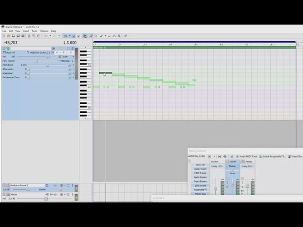303x227 pixels.
Task: Select the Erase tool icon
Action: 109,36
